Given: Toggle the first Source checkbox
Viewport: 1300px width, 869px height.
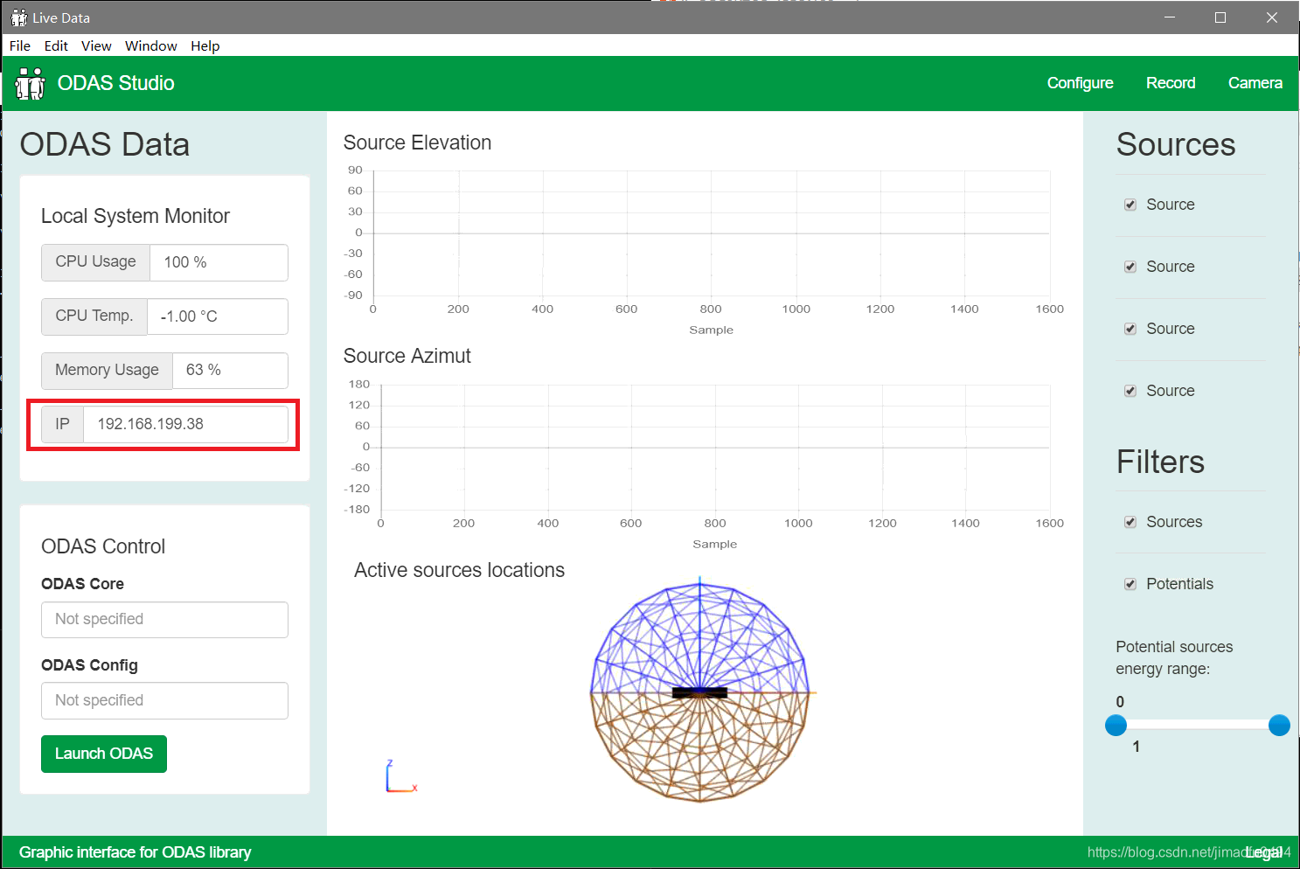Looking at the screenshot, I should [1130, 205].
